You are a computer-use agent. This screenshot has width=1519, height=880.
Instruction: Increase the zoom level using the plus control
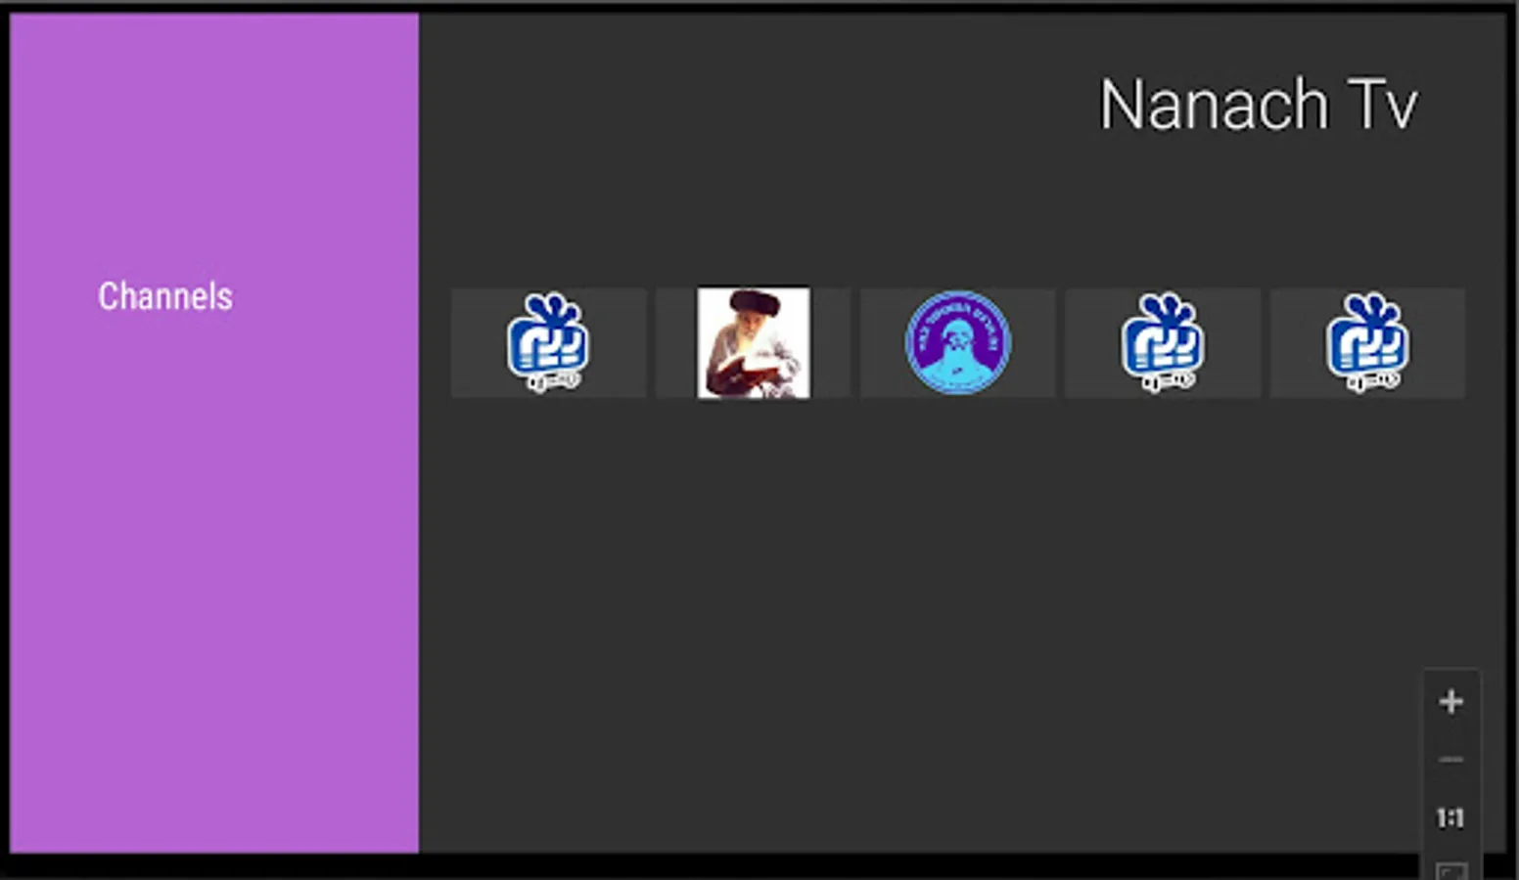[1451, 701]
